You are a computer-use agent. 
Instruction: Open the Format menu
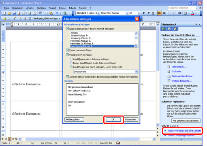click(x=52, y=8)
